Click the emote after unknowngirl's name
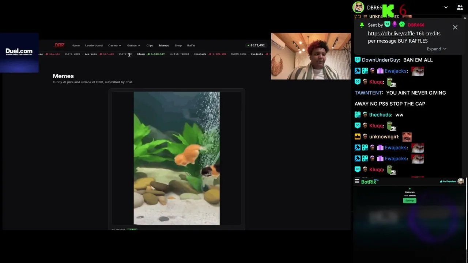The height and width of the screenshot is (263, 468). tap(407, 137)
